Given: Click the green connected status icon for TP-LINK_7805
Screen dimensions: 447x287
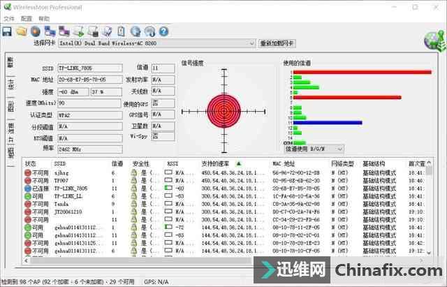Looking at the screenshot, I should pos(27,189).
